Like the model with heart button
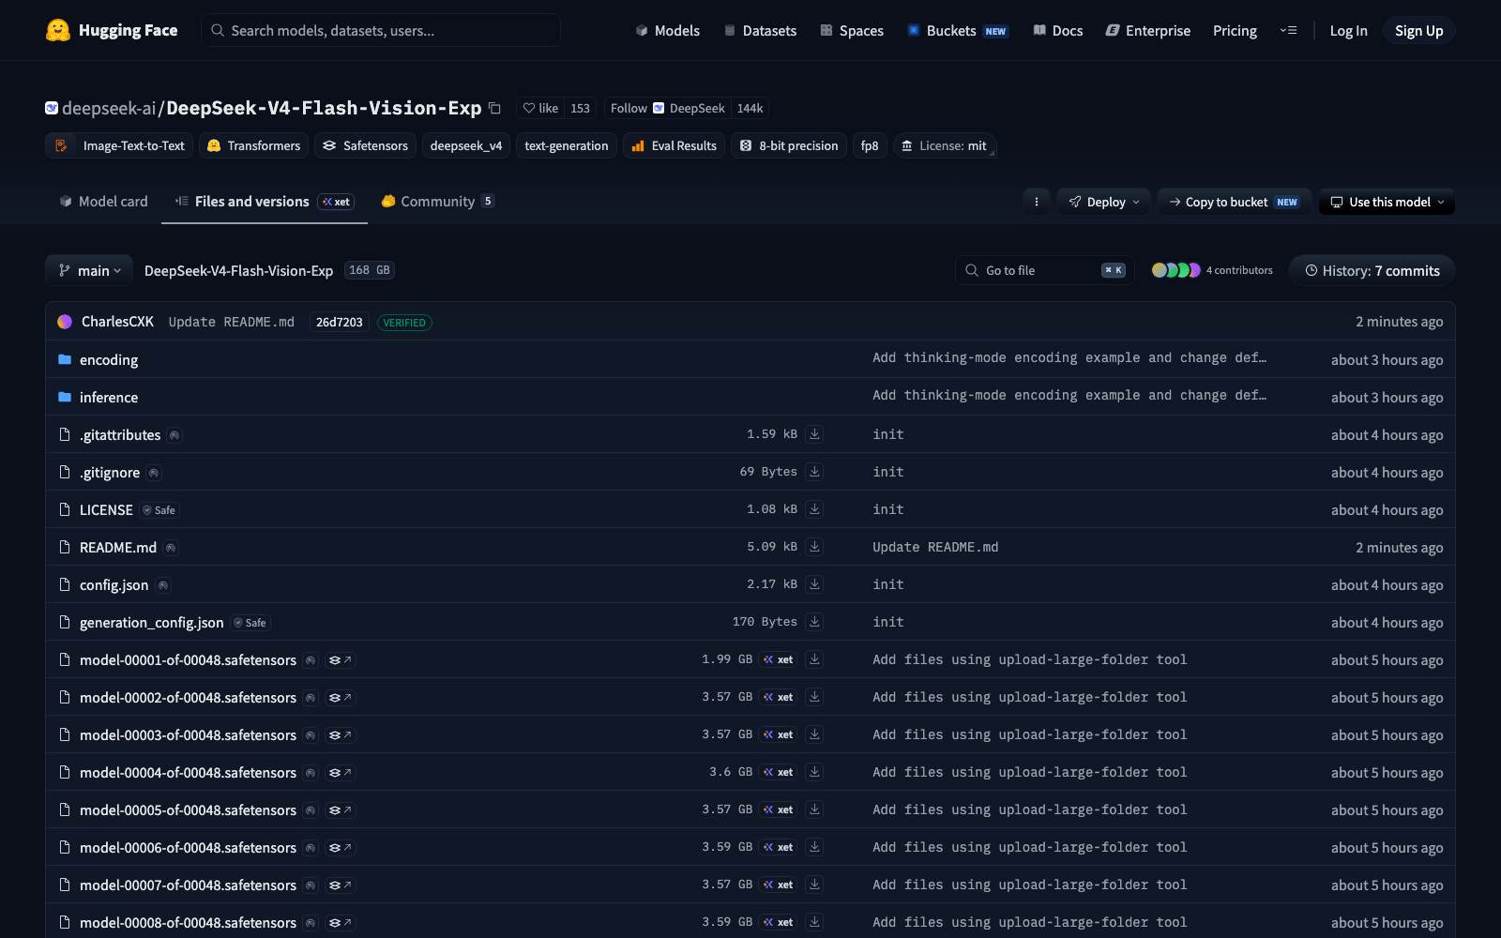The width and height of the screenshot is (1501, 938). click(540, 108)
